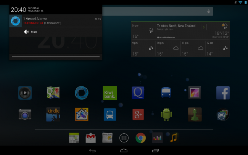Launch Chrome browser from the dock
Viewport: 248px width, 155px height.
coord(141,138)
